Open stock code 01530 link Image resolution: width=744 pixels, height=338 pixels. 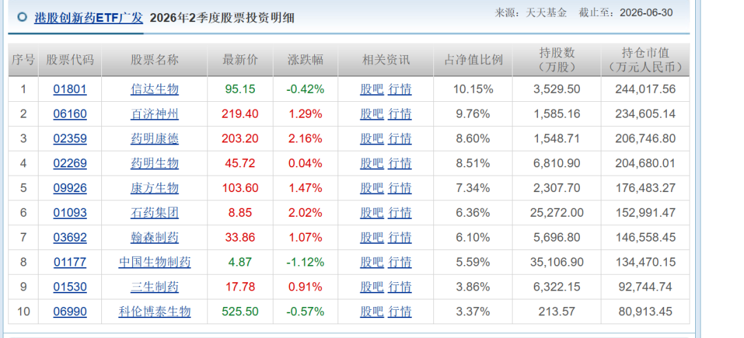(x=70, y=287)
